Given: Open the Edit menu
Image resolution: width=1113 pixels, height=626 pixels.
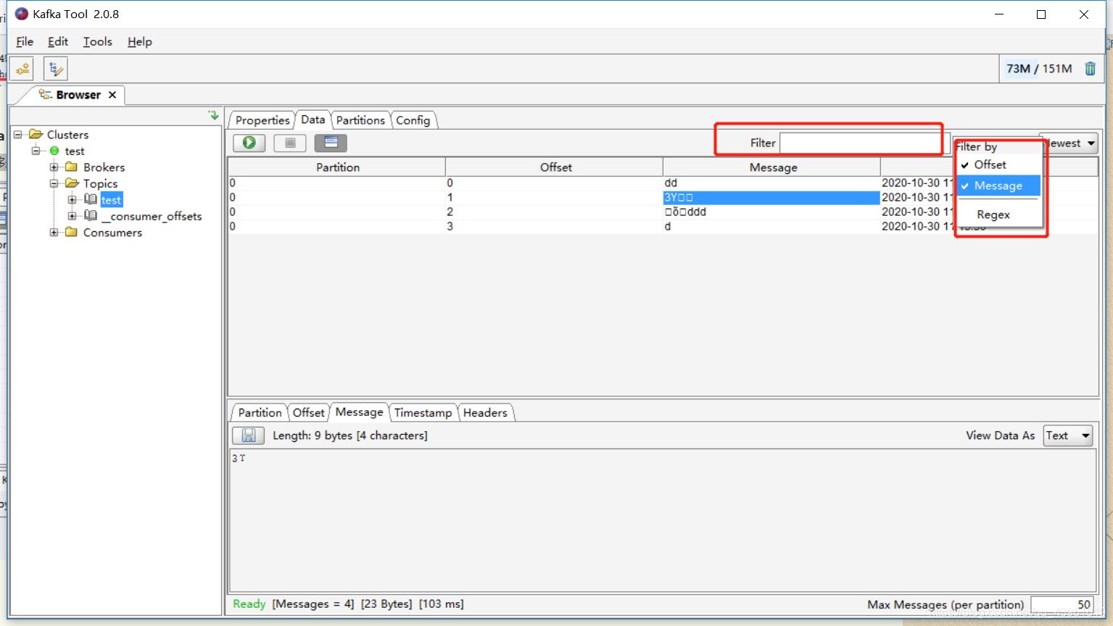Looking at the screenshot, I should pos(58,41).
